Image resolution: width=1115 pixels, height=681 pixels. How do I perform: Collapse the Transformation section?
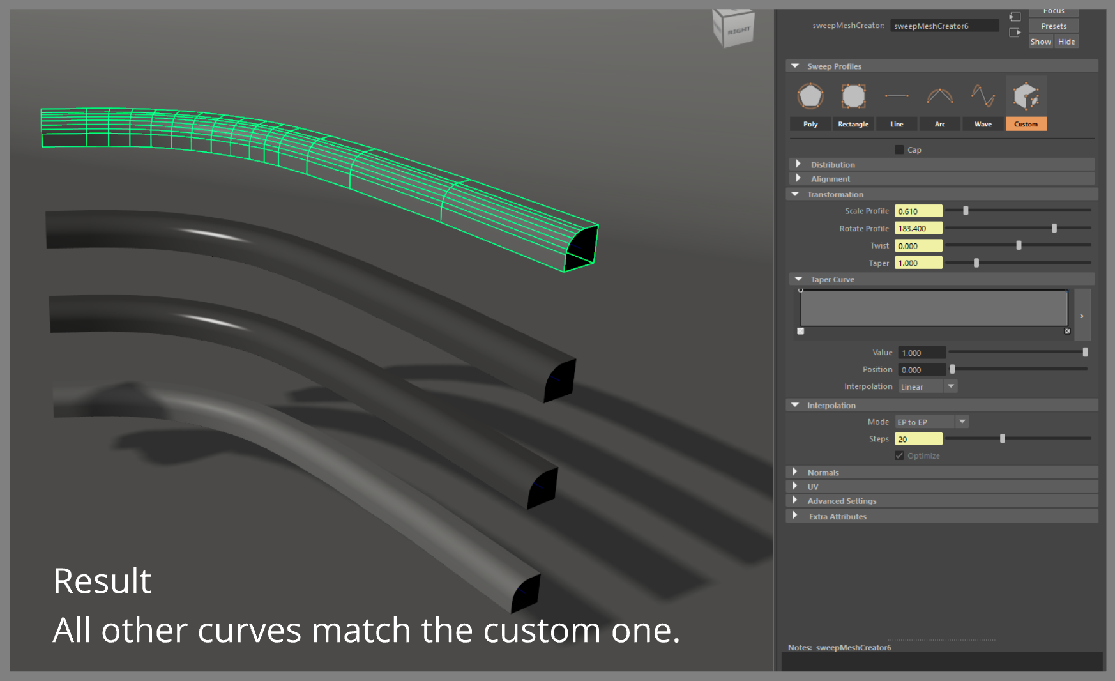pos(795,194)
